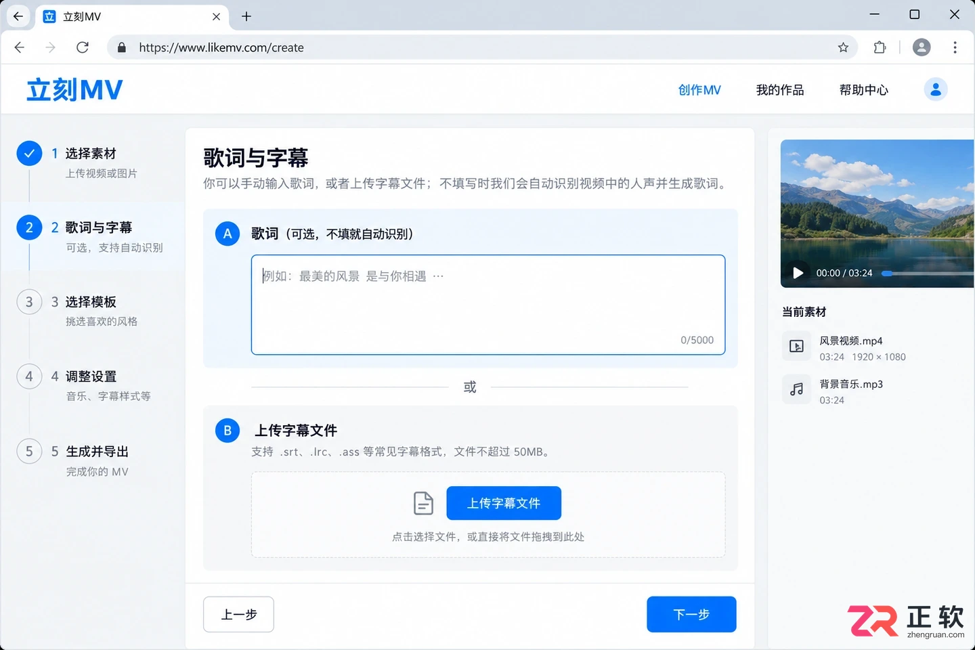975x650 pixels.
Task: Click inside the lyrics text area
Action: coord(488,305)
